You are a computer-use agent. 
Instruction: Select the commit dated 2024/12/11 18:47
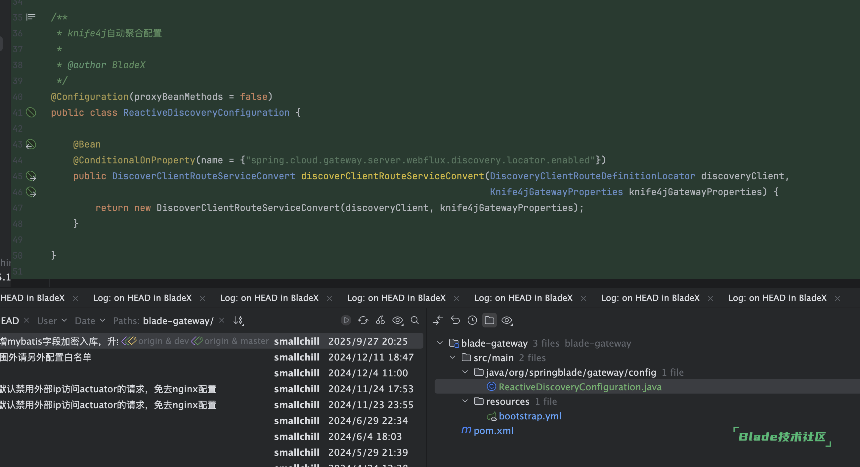click(x=370, y=357)
